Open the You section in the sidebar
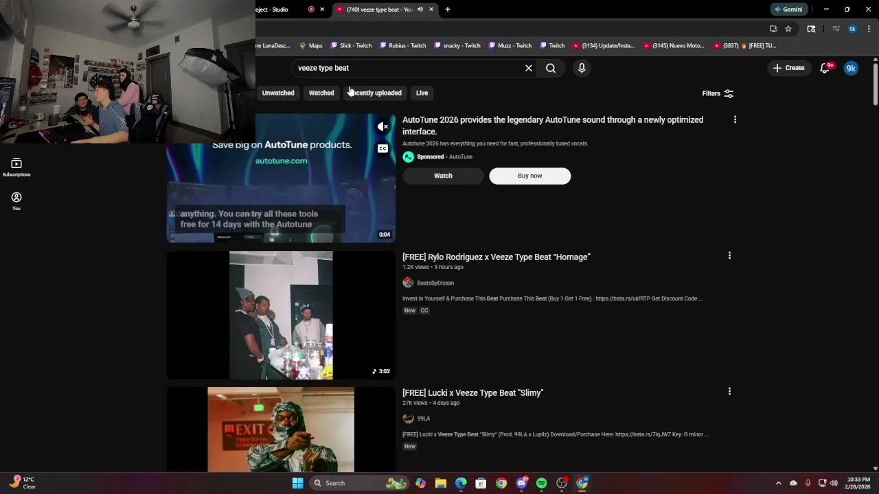The image size is (879, 494). 16,201
